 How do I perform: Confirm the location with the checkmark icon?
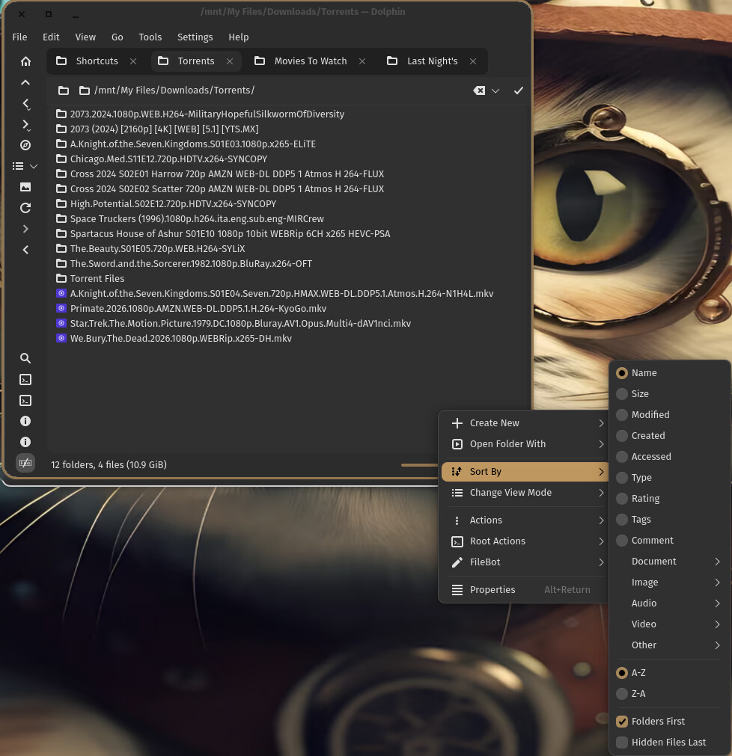[518, 90]
